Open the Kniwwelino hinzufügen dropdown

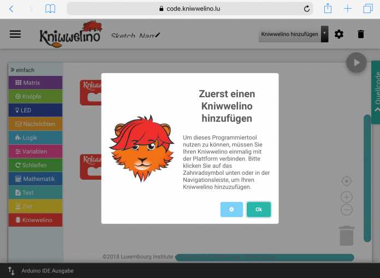[x=294, y=34]
